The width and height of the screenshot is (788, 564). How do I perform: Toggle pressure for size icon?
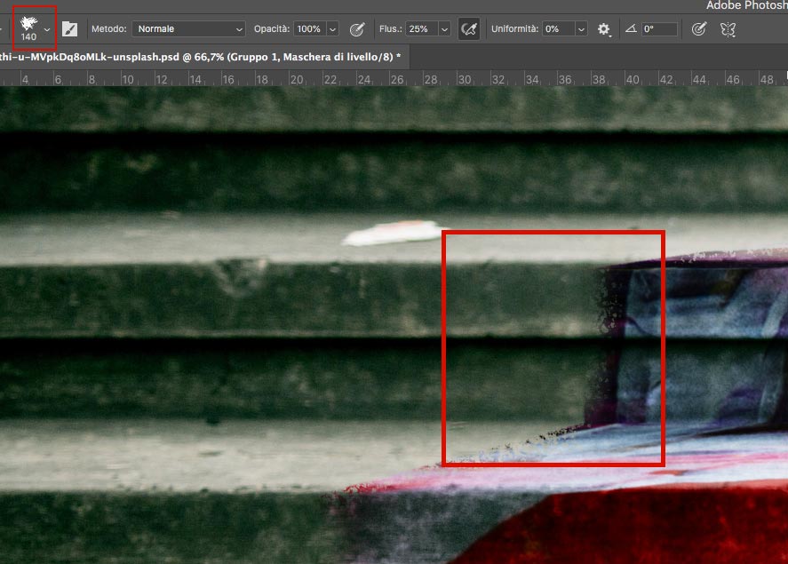click(699, 29)
